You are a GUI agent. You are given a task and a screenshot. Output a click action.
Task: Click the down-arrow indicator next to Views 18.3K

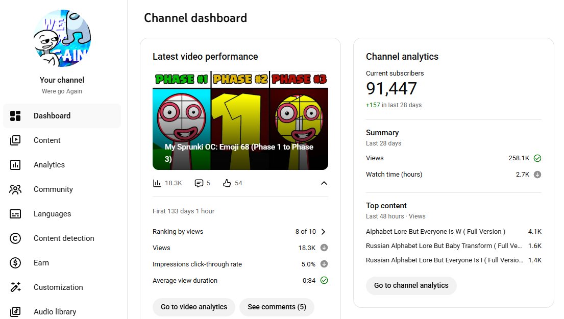pyautogui.click(x=324, y=248)
